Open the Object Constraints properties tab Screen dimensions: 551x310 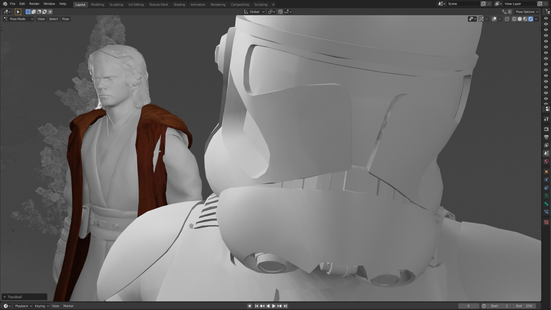(546, 188)
